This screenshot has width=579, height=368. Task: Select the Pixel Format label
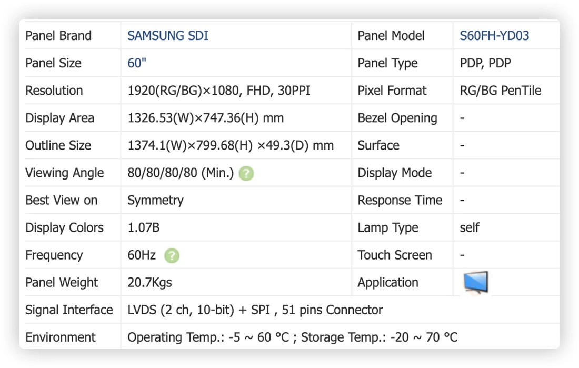tap(392, 91)
